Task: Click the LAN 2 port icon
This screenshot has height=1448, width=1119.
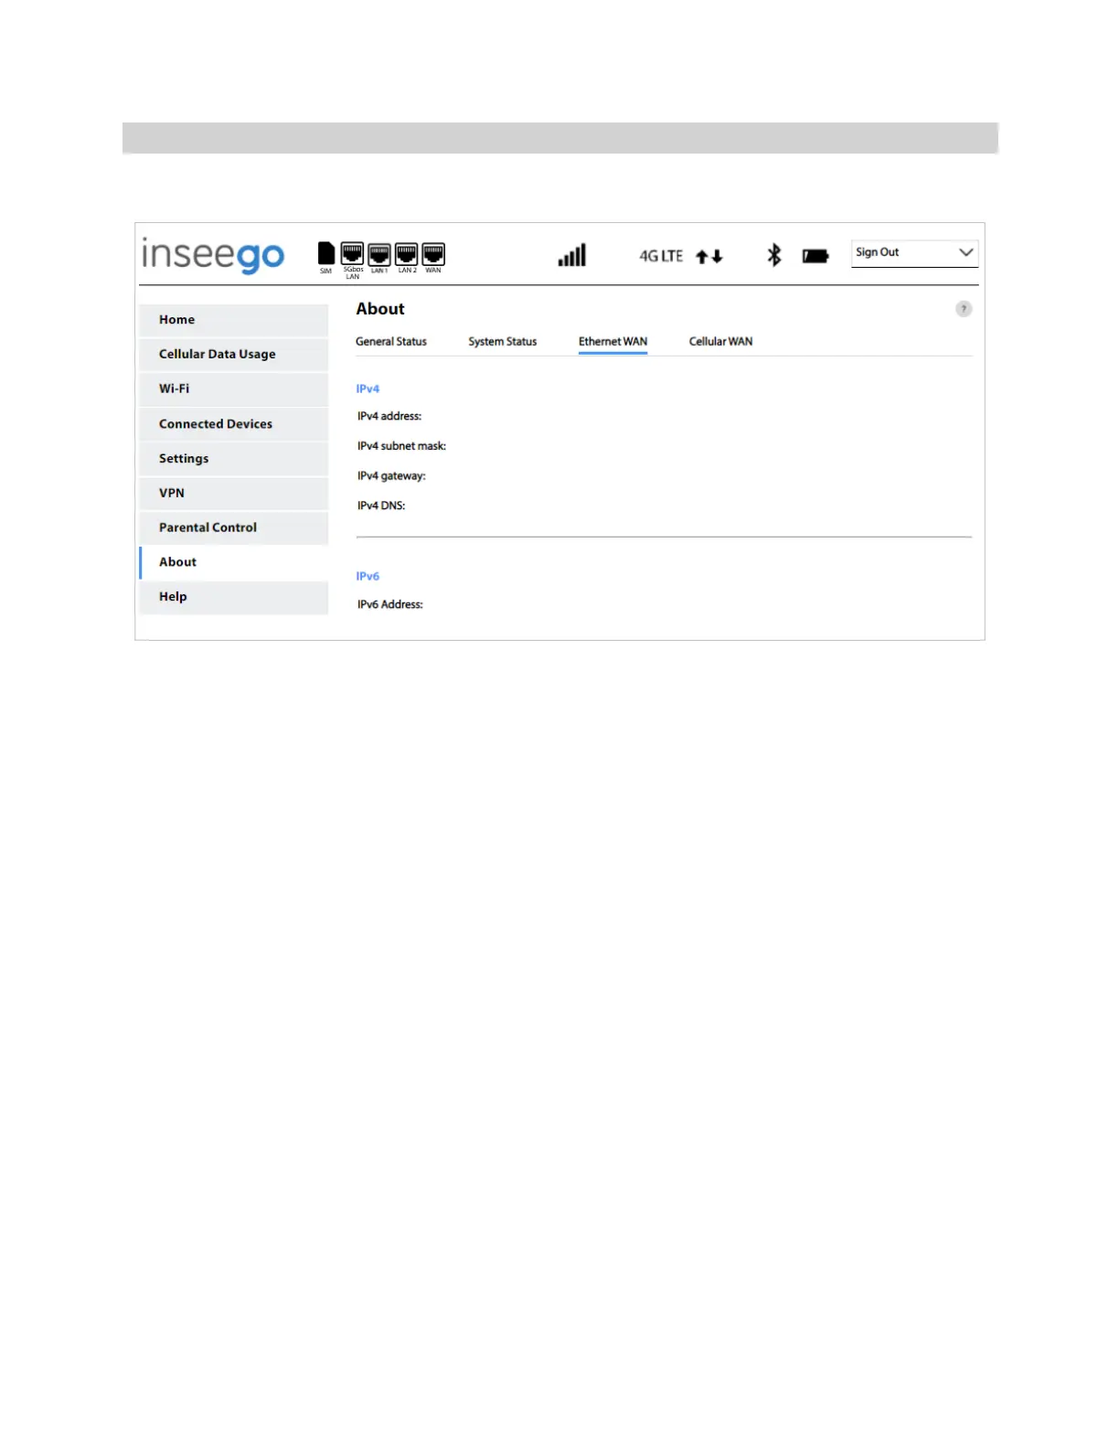Action: pos(407,254)
